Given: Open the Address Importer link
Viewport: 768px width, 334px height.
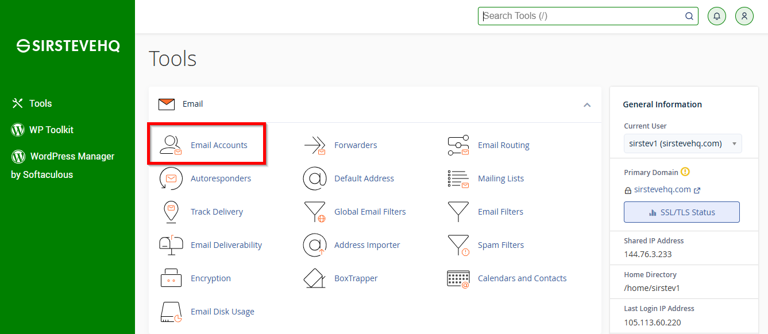Looking at the screenshot, I should point(367,245).
